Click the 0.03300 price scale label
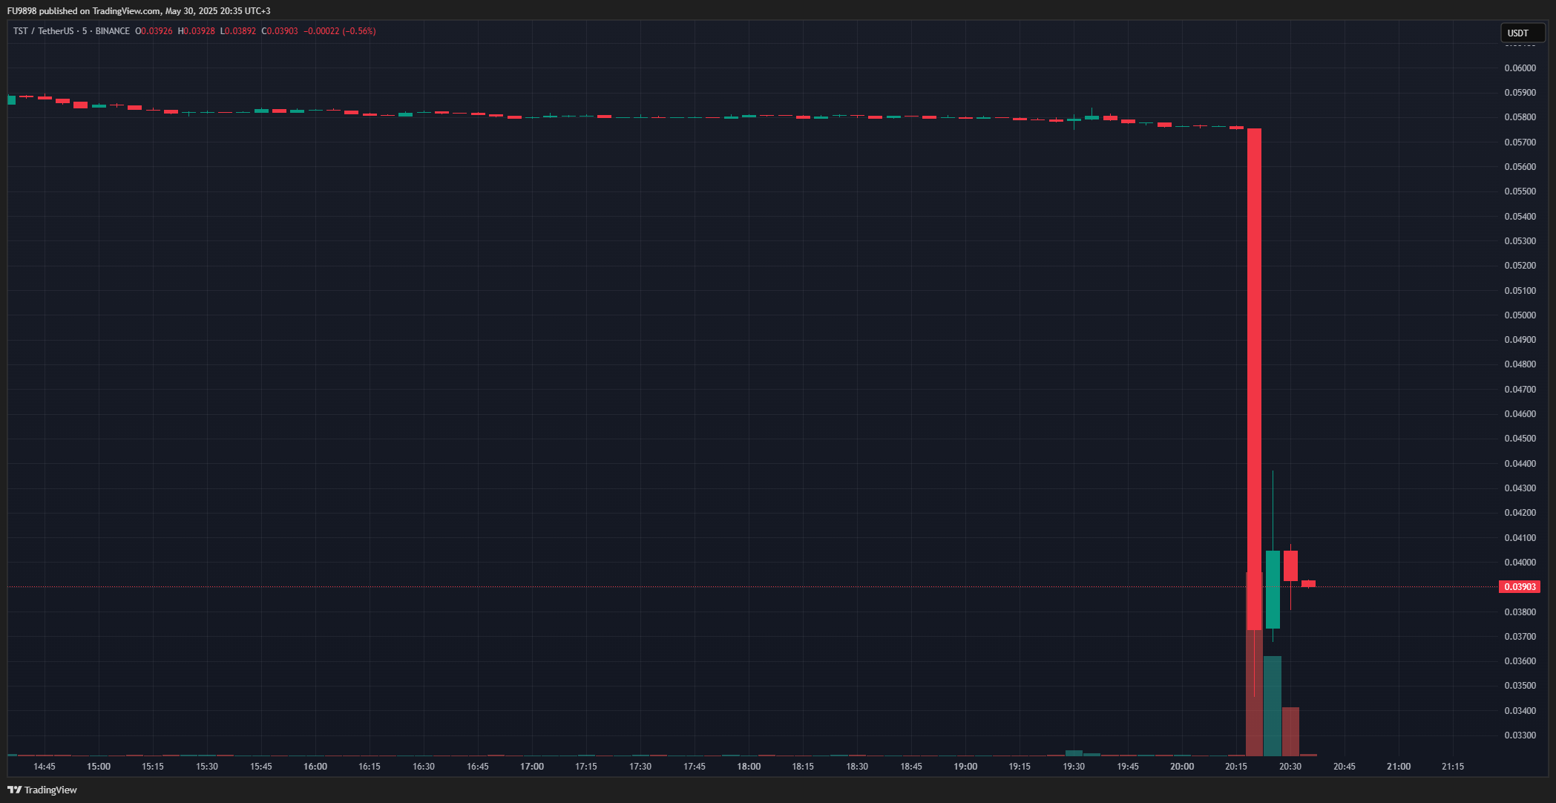1556x803 pixels. pos(1520,735)
